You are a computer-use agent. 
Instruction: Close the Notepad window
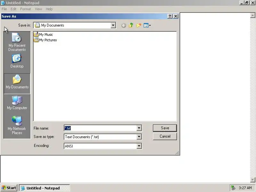253,3
